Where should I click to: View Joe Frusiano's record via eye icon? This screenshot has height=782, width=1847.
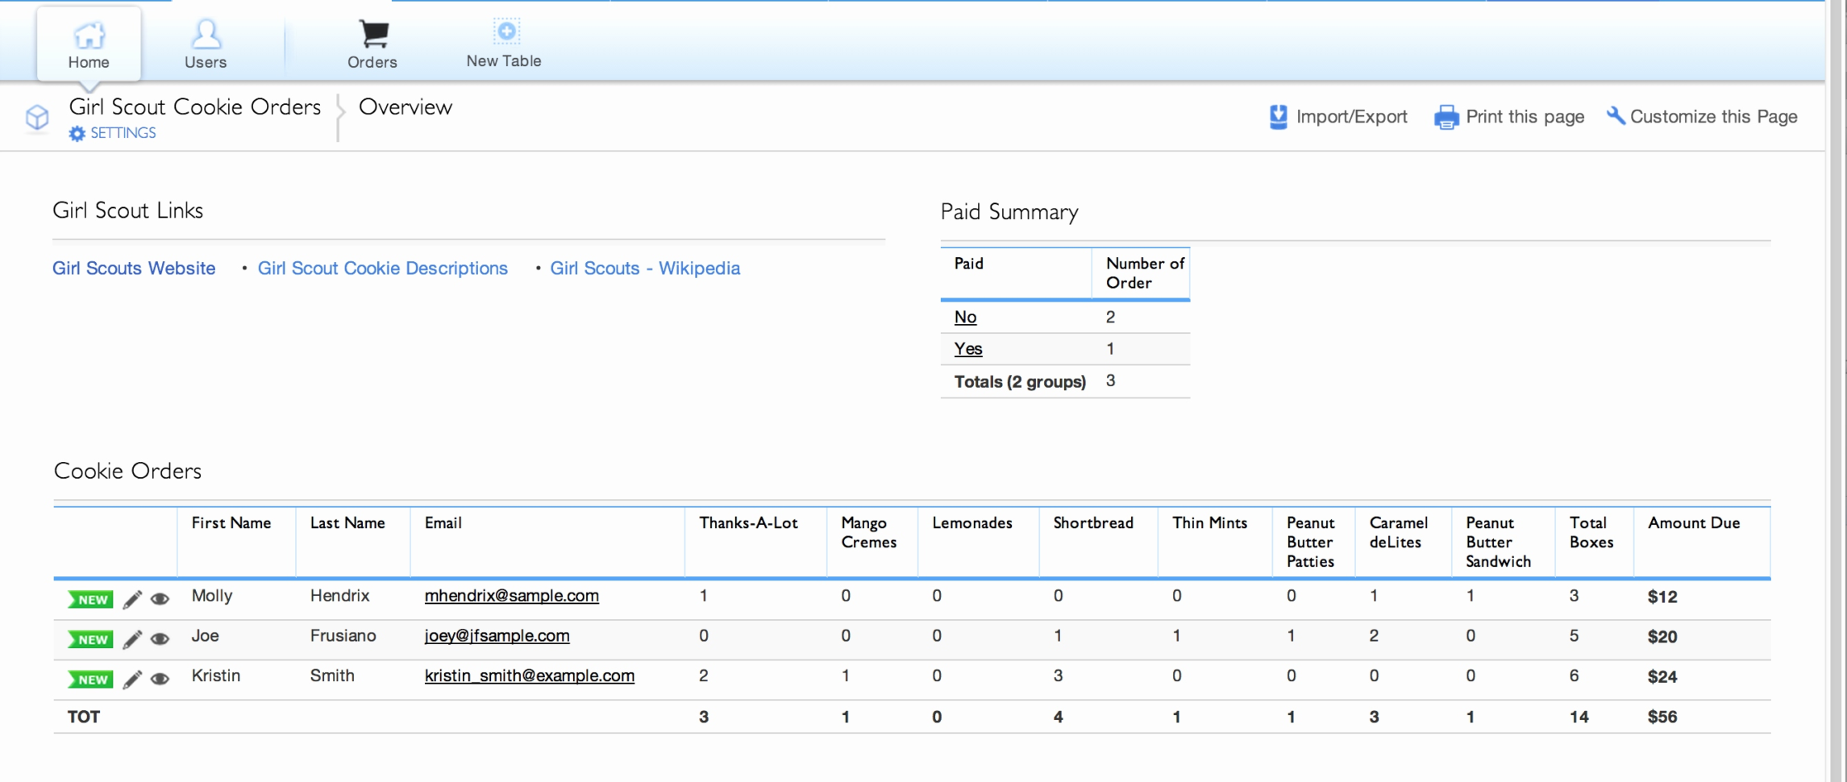160,639
